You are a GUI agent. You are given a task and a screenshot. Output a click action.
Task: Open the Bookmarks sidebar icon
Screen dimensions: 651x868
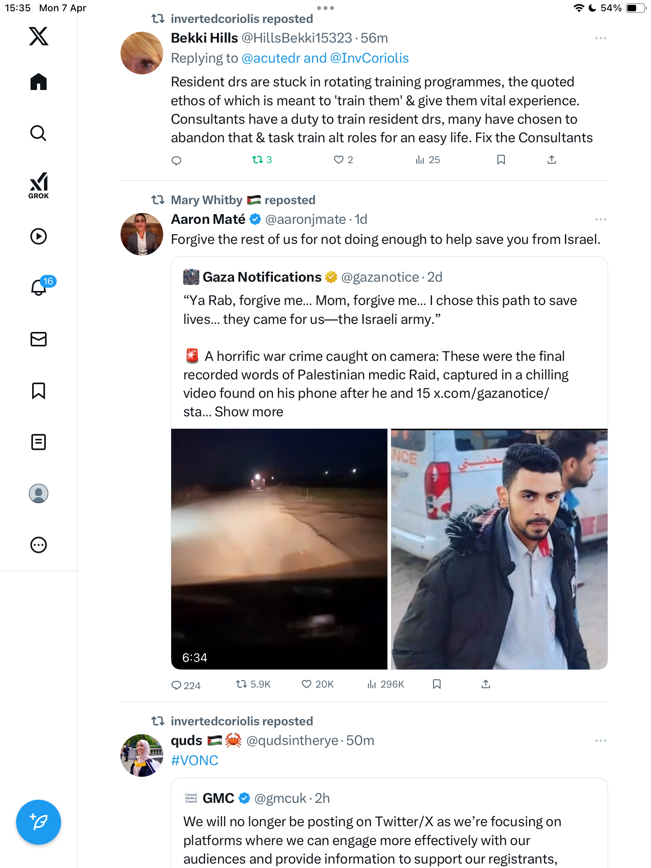point(39,391)
